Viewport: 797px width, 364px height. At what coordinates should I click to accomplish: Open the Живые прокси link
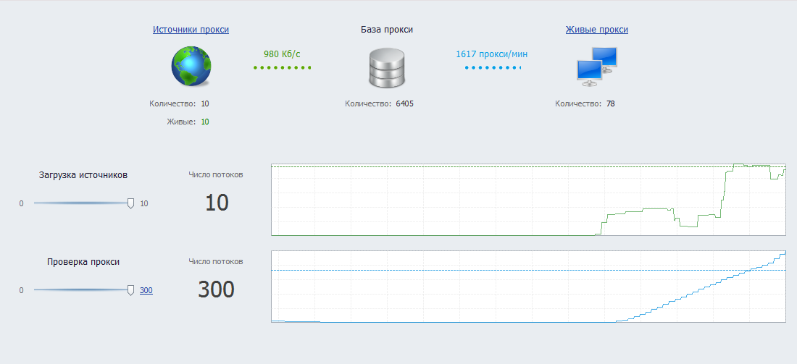tap(597, 30)
